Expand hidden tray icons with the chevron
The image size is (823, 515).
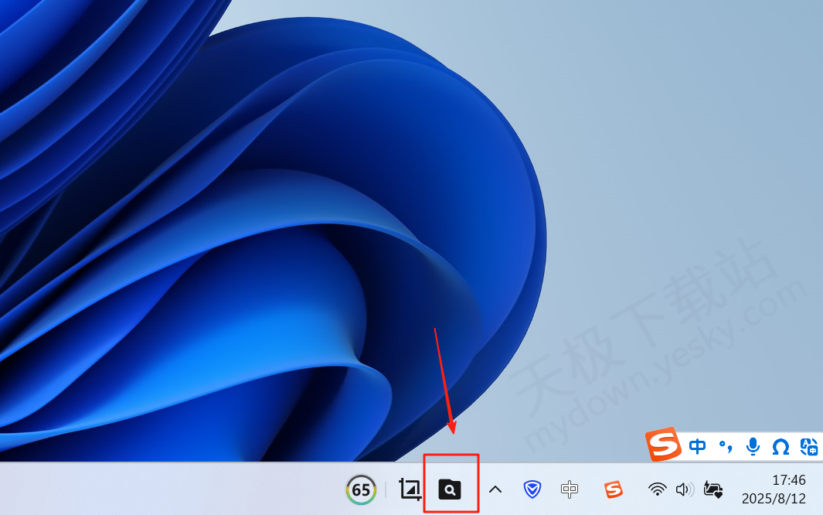point(496,489)
